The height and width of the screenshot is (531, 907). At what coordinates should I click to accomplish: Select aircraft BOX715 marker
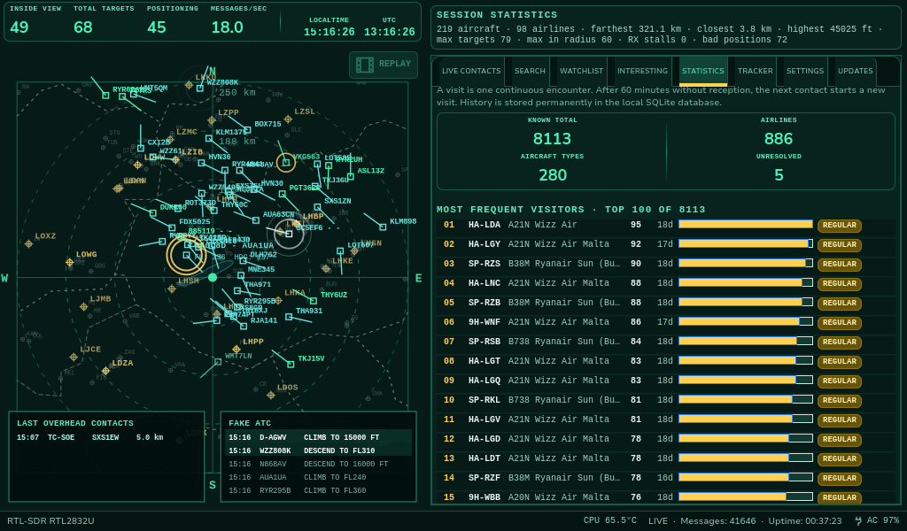(247, 130)
